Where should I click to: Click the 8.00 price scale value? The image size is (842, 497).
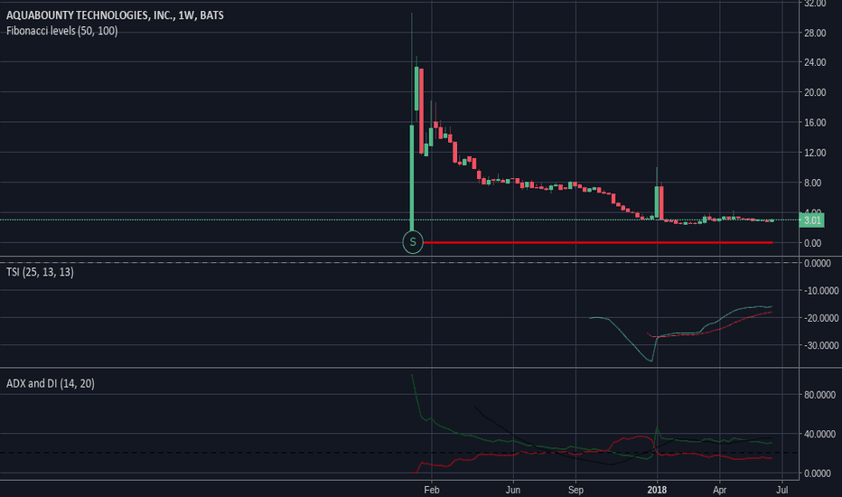coord(813,183)
